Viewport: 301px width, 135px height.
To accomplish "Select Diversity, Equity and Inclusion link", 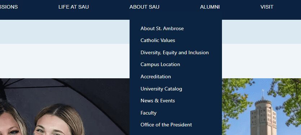I will [x=174, y=52].
